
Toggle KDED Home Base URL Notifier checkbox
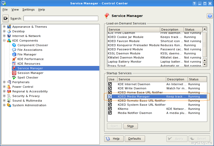point(110,92)
